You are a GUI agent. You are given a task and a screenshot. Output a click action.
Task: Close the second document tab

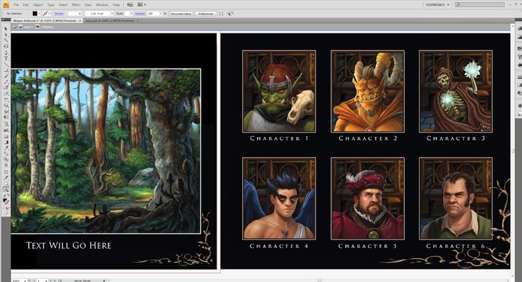click(138, 21)
